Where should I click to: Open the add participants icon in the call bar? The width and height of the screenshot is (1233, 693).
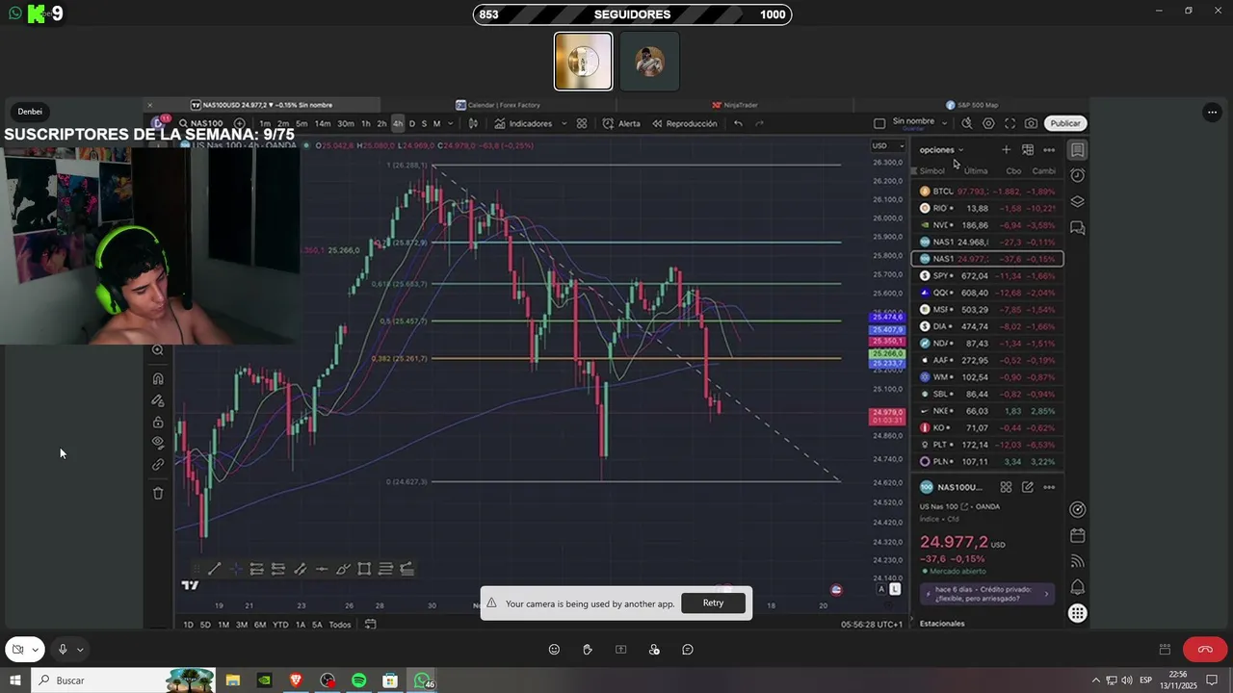click(654, 650)
